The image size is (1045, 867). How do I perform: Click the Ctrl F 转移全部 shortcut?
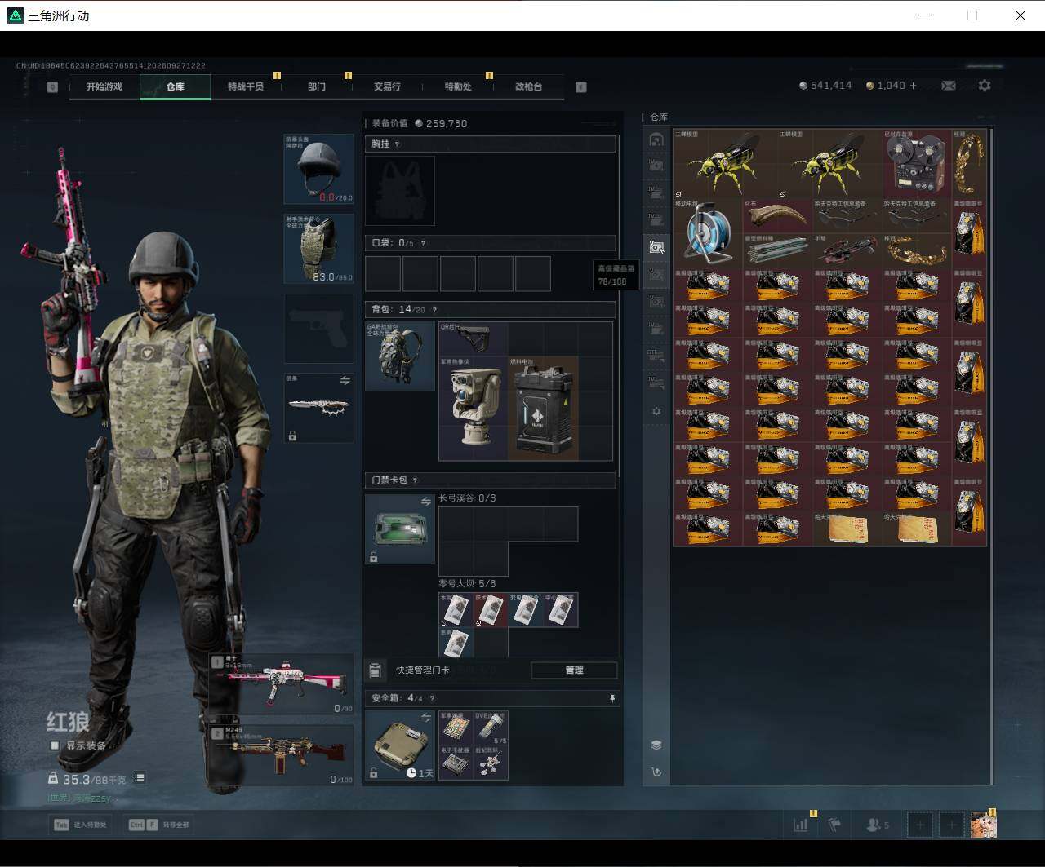(x=158, y=825)
